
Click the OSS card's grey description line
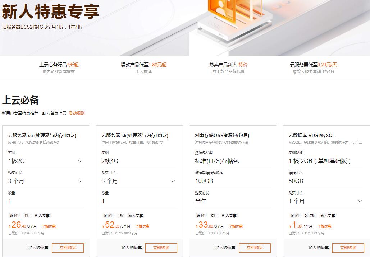click(221, 142)
